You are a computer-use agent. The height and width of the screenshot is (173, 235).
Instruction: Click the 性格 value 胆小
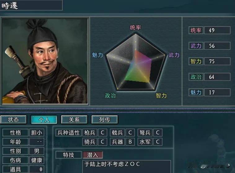37,132
